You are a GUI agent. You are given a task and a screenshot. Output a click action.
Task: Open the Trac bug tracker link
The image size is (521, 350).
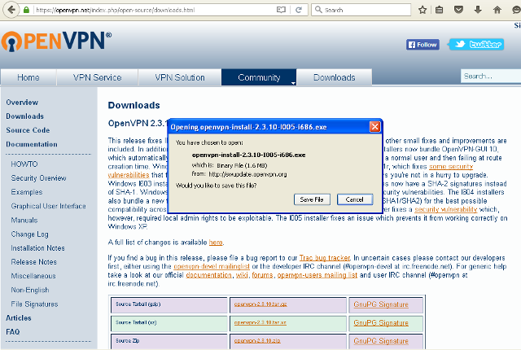325,258
